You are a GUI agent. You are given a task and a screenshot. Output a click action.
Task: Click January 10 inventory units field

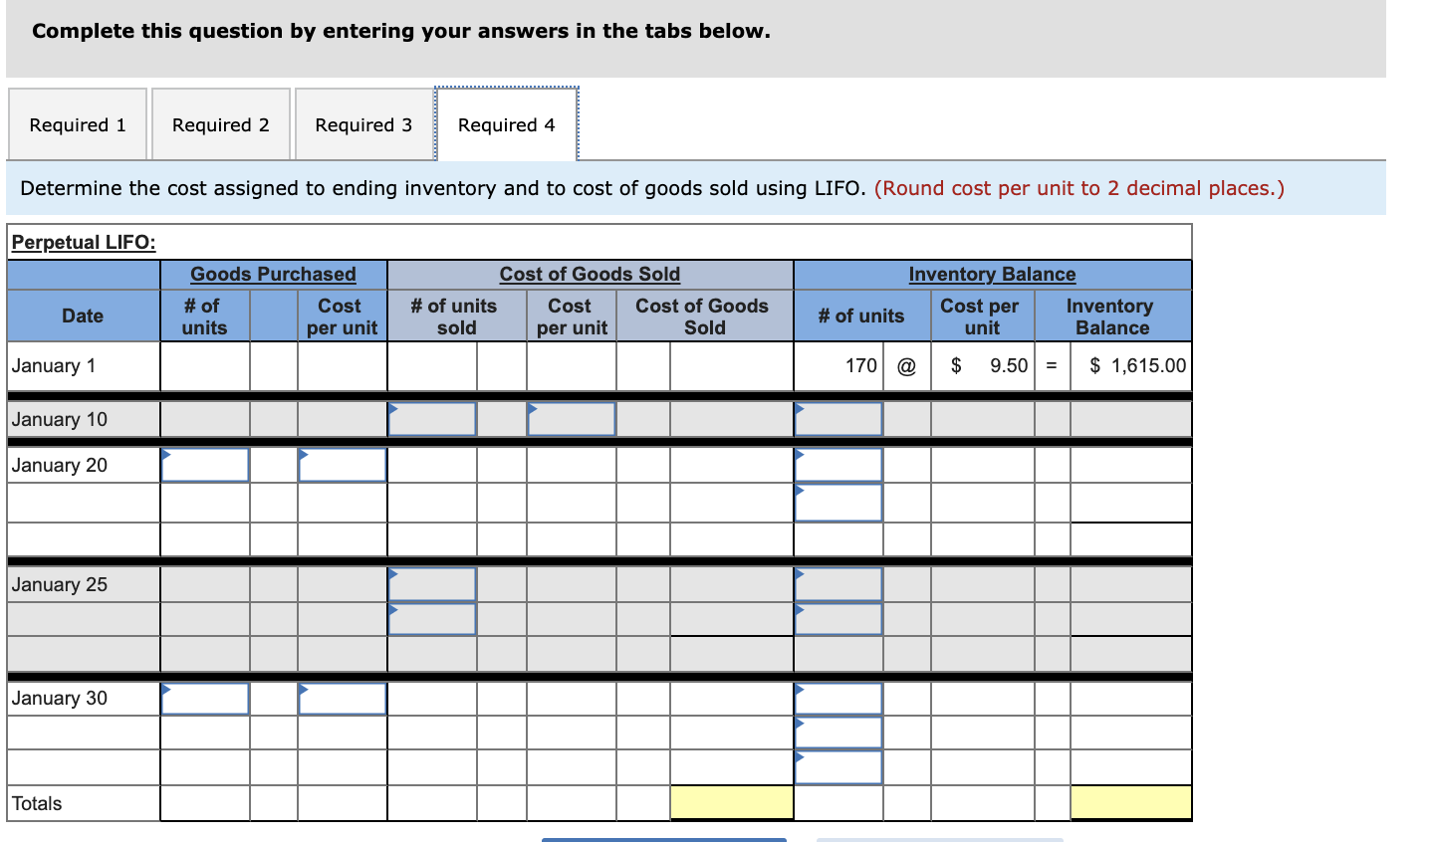tap(838, 419)
